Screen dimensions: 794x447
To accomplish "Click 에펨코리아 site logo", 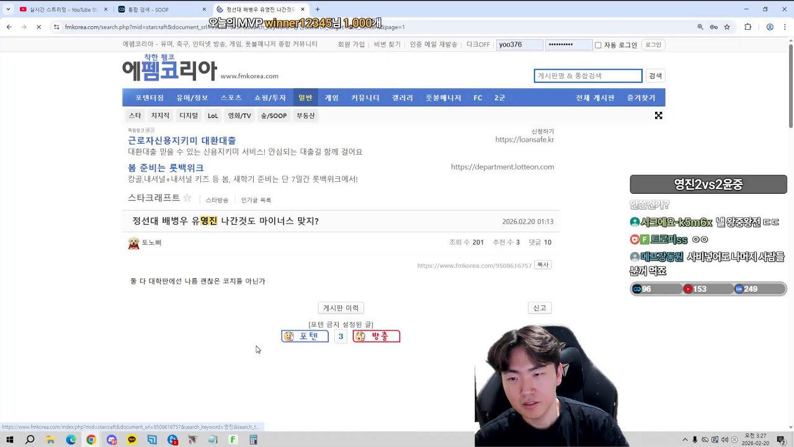I will pos(169,68).
